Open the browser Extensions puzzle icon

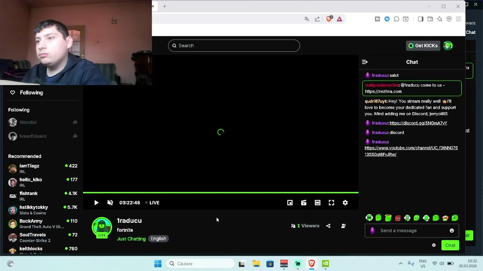[x=396, y=19]
